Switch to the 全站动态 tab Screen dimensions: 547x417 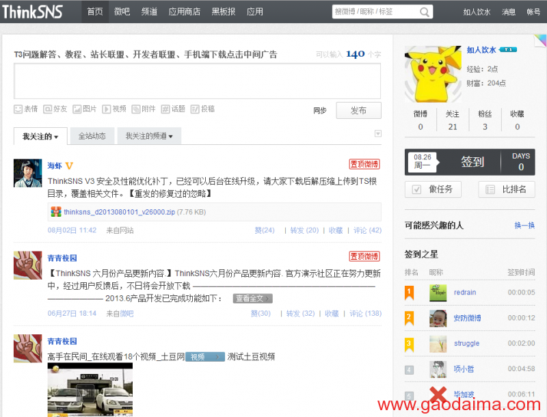click(x=92, y=136)
